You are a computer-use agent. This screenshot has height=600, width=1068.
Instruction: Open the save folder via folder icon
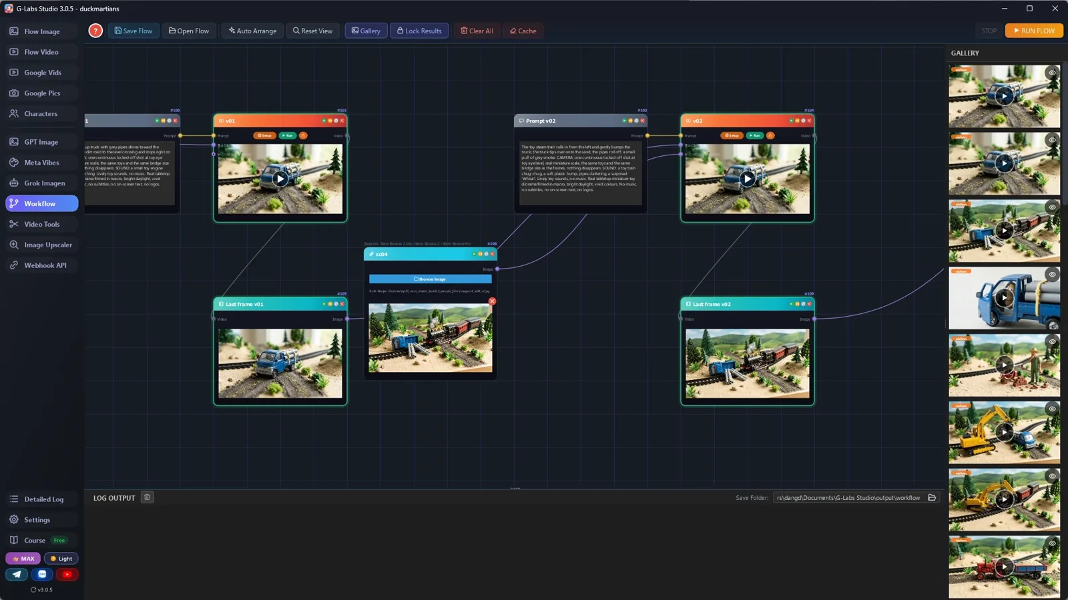932,497
